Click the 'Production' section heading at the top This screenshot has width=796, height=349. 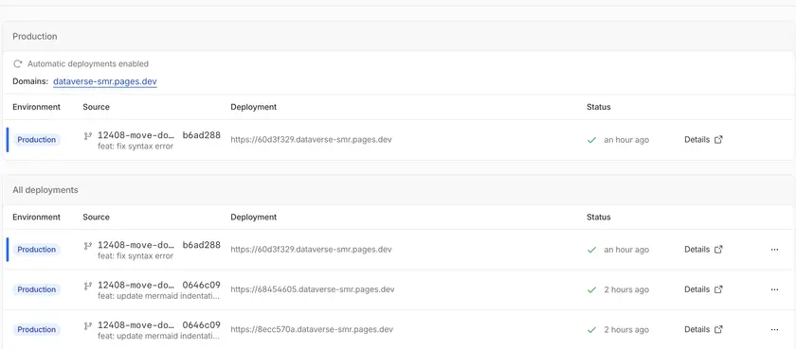(x=34, y=37)
